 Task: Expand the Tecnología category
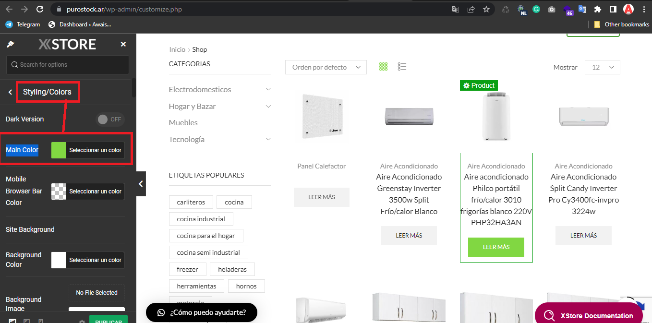[x=268, y=139]
